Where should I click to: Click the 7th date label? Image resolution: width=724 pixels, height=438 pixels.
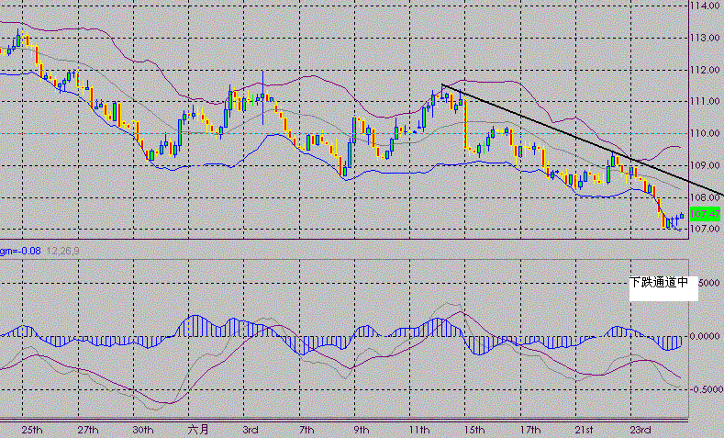pos(306,430)
